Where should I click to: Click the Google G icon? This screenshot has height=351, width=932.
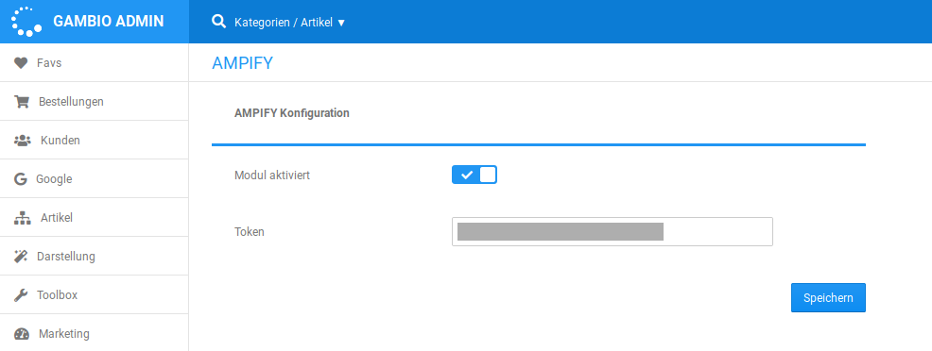(x=21, y=179)
